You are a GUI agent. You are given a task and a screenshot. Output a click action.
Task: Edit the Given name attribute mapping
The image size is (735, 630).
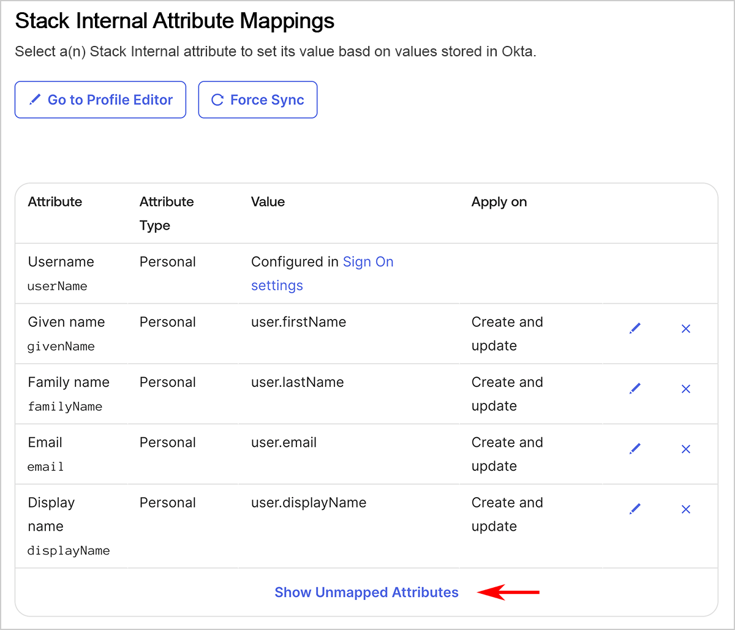635,329
